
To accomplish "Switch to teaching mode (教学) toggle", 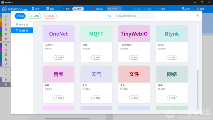I will point(78,9).
